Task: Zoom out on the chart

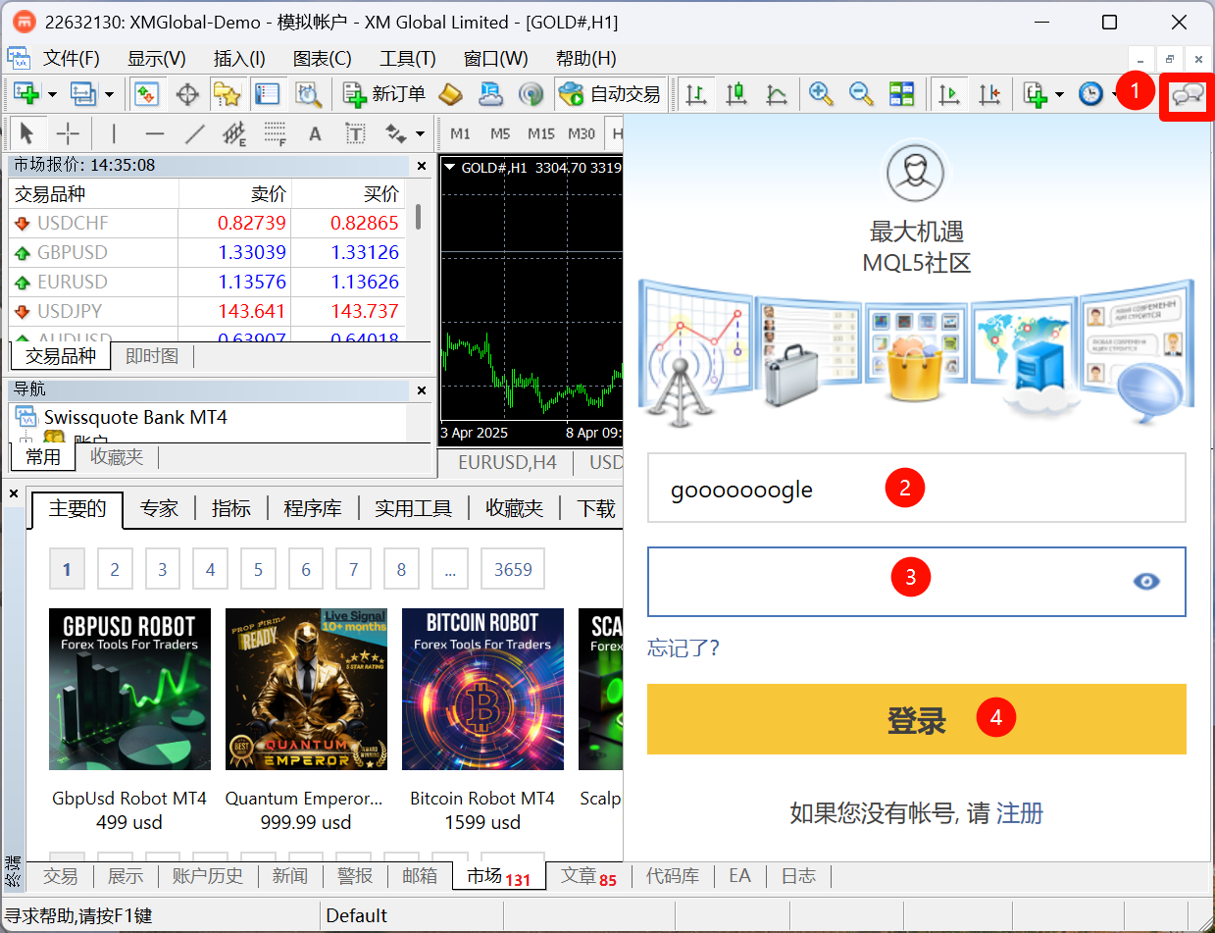Action: pos(861,94)
